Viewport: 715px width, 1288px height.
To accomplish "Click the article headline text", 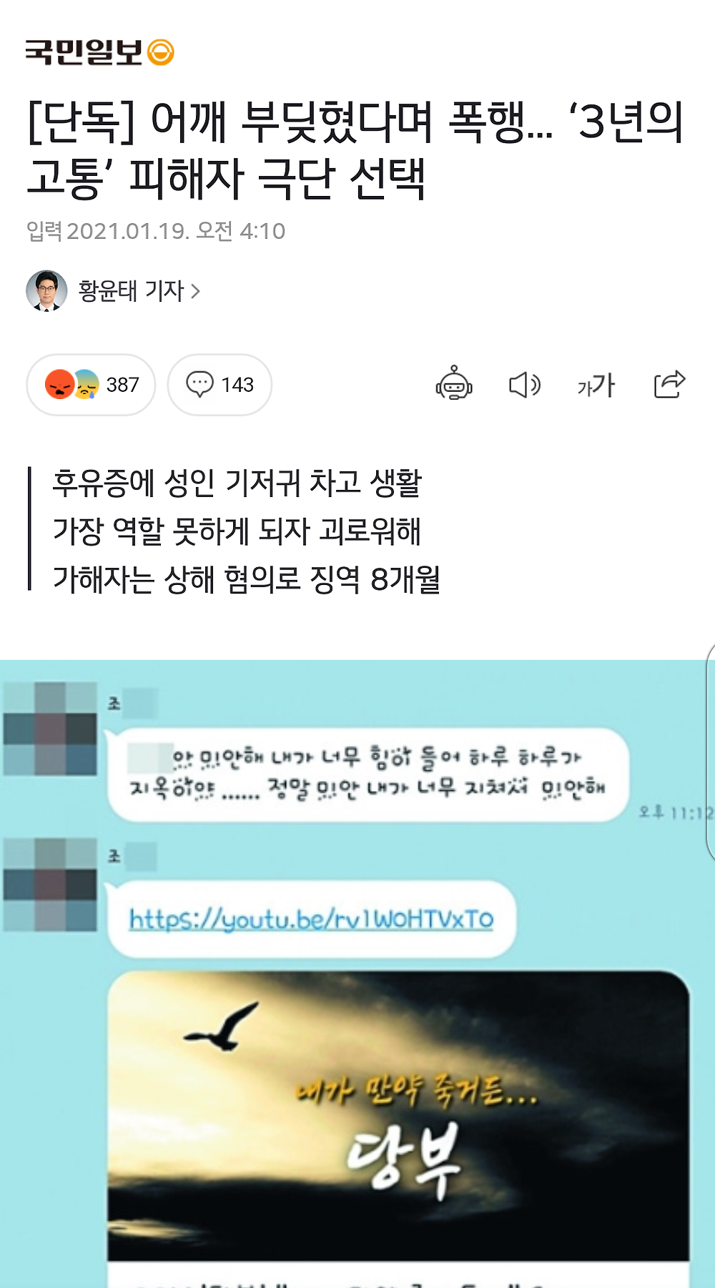I will pyautogui.click(x=355, y=149).
